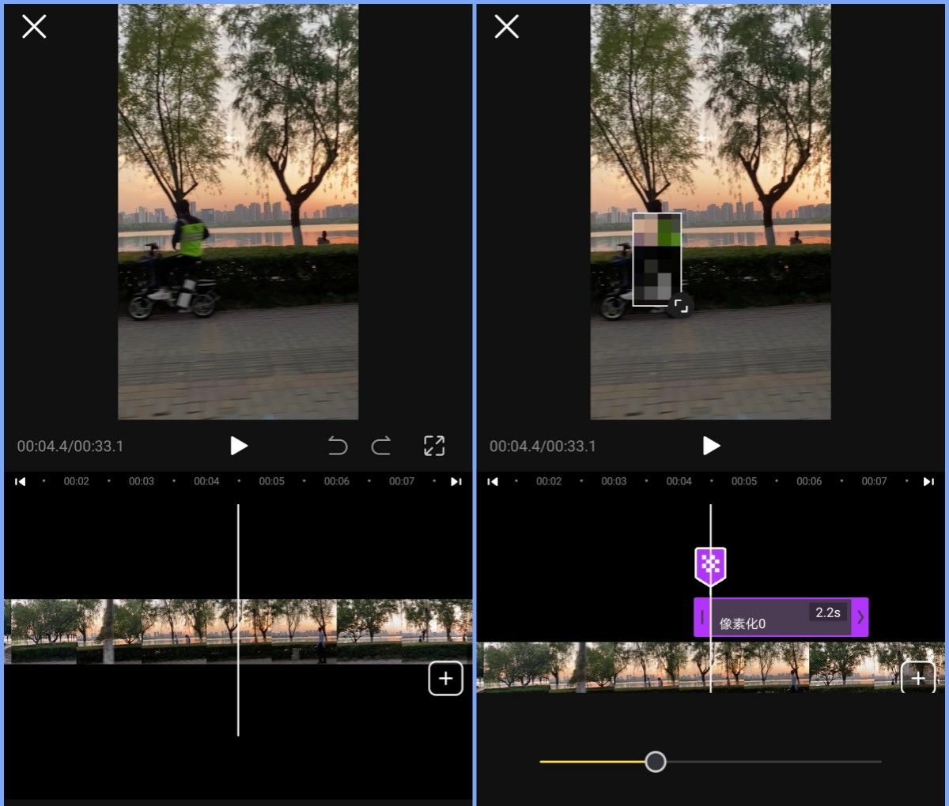Jump to start of left timeline
This screenshot has width=949, height=806.
tap(21, 481)
